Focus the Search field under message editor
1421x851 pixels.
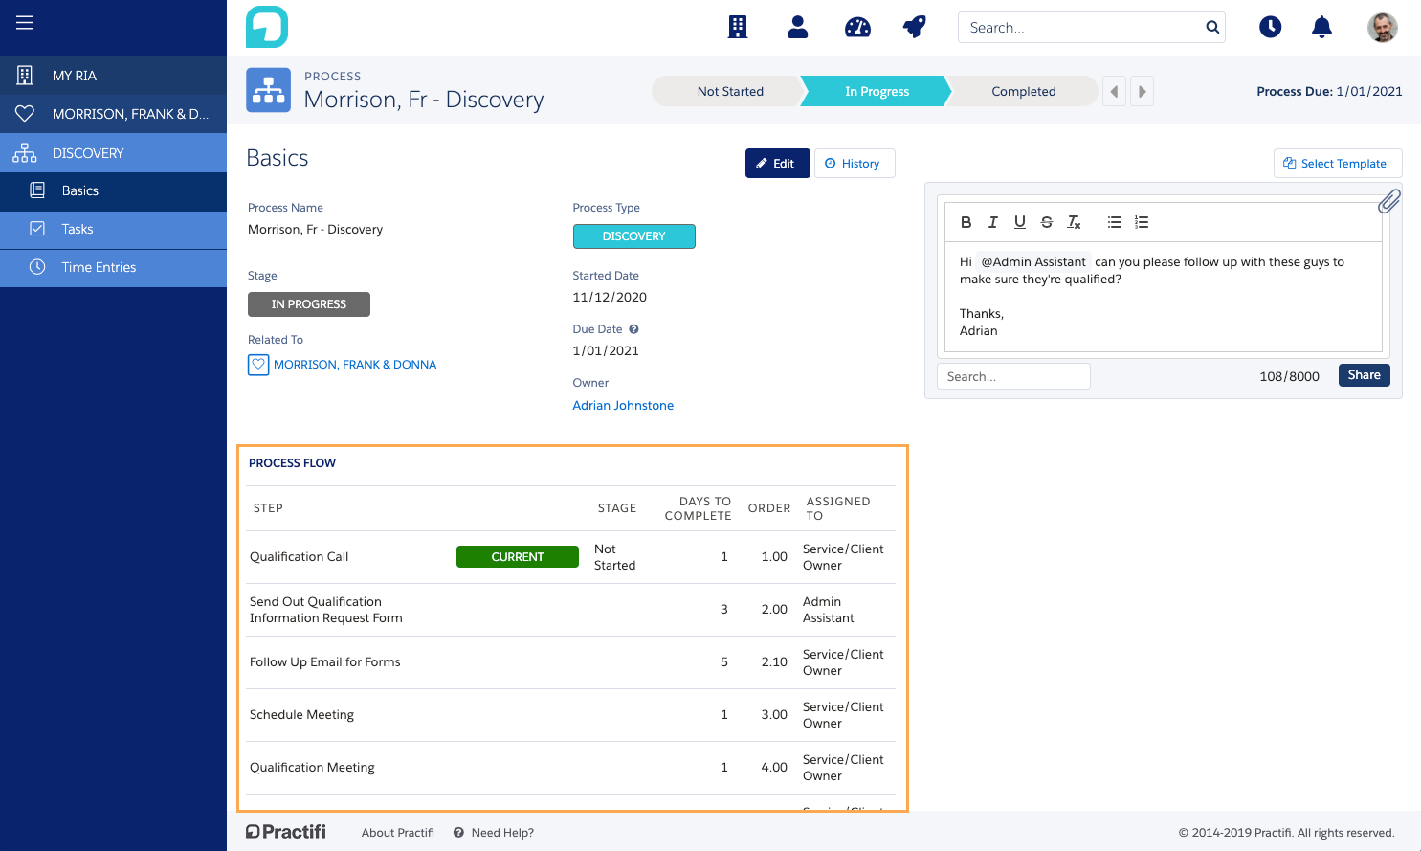pos(1013,376)
